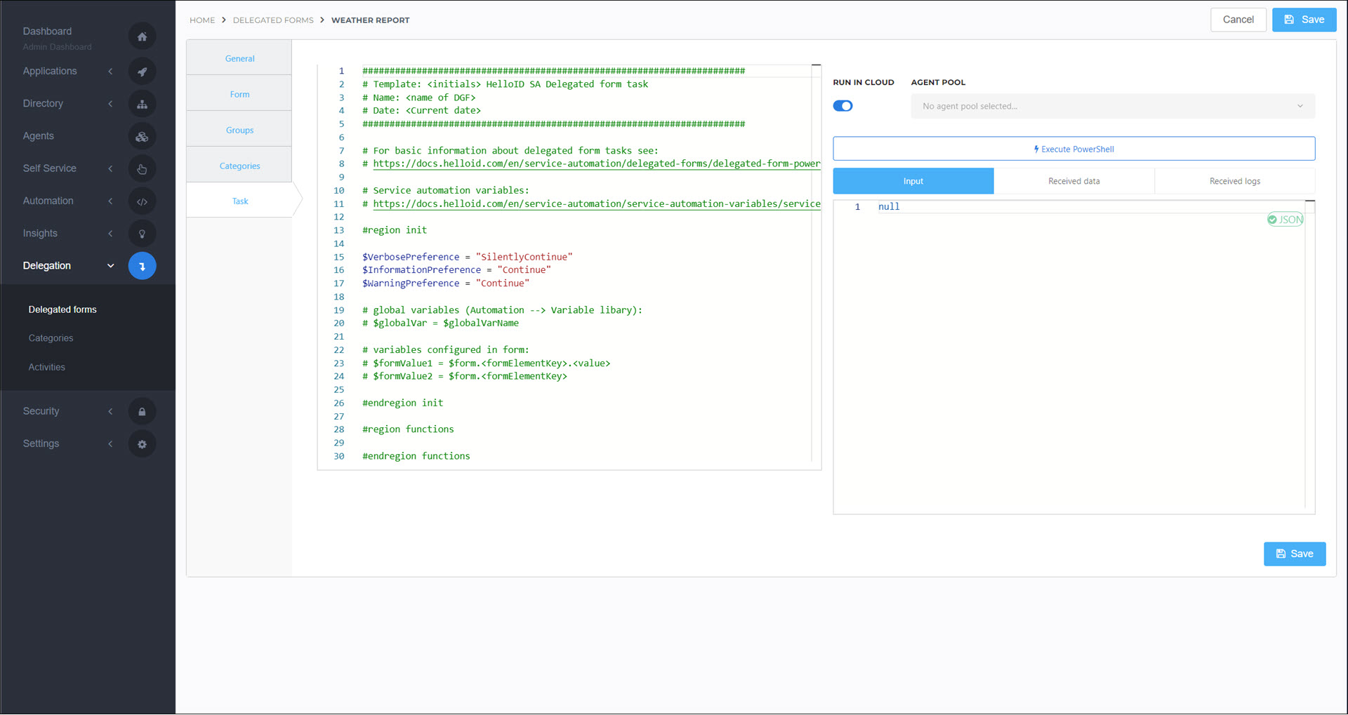Image resolution: width=1348 pixels, height=715 pixels.
Task: Click Execute PowerShell button
Action: [x=1073, y=149]
